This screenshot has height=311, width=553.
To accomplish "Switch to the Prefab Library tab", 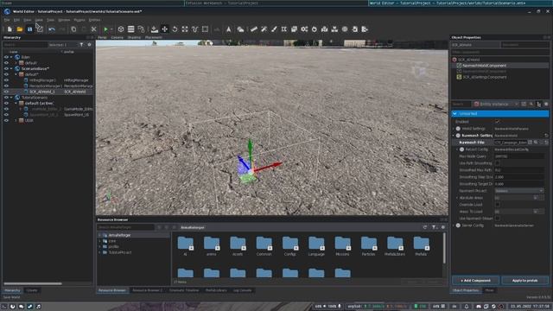I will [x=216, y=290].
